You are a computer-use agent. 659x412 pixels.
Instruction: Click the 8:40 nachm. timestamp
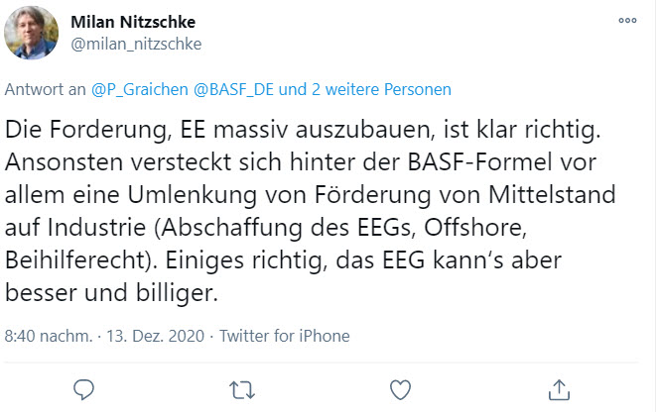tap(47, 336)
